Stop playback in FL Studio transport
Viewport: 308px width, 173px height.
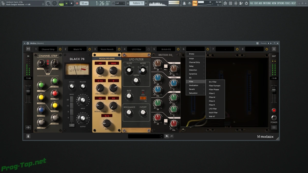coord(72,3)
